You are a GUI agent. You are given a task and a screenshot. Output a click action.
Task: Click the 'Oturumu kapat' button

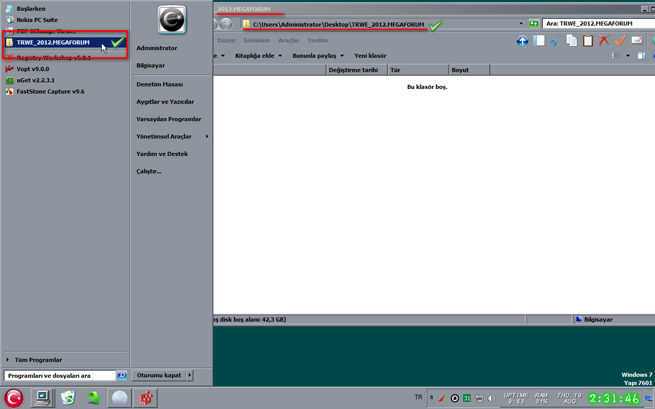[159, 375]
